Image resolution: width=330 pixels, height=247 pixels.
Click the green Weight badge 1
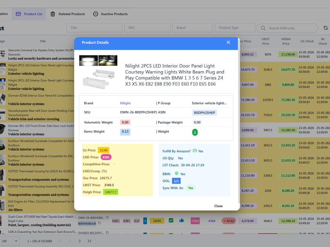click(x=195, y=132)
